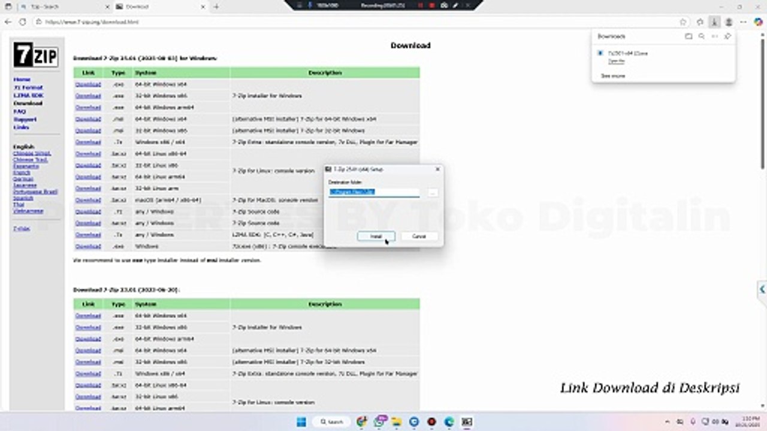
Task: Download the macOS .tar.xz in first table
Action: 88,200
